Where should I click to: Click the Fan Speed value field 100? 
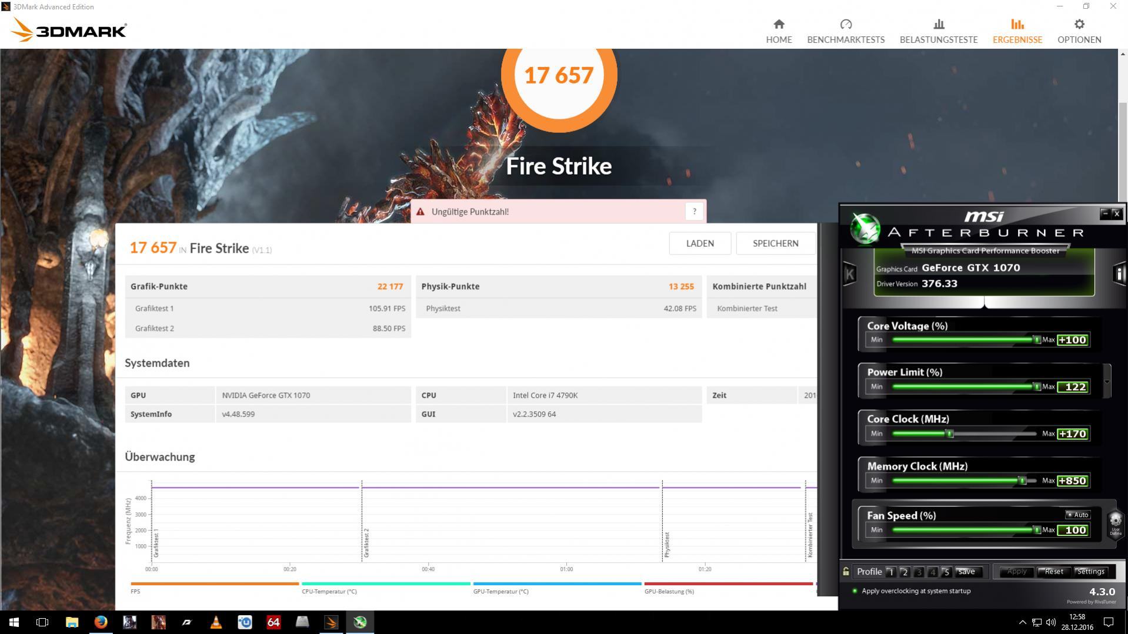(1073, 530)
